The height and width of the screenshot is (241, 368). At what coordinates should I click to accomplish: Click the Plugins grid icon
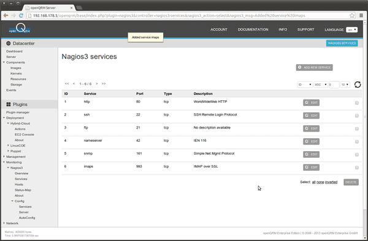[x=9, y=105]
